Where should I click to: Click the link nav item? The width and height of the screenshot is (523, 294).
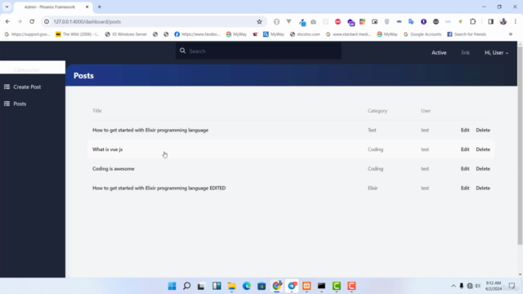[x=465, y=52]
